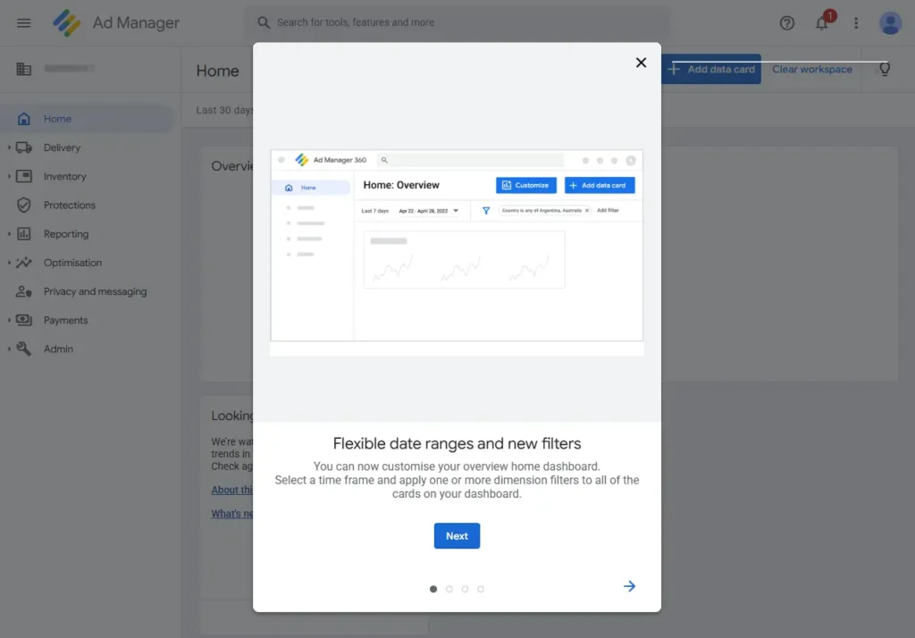This screenshot has width=915, height=638.
Task: Click the Optimisation trend icon
Action: pos(24,262)
